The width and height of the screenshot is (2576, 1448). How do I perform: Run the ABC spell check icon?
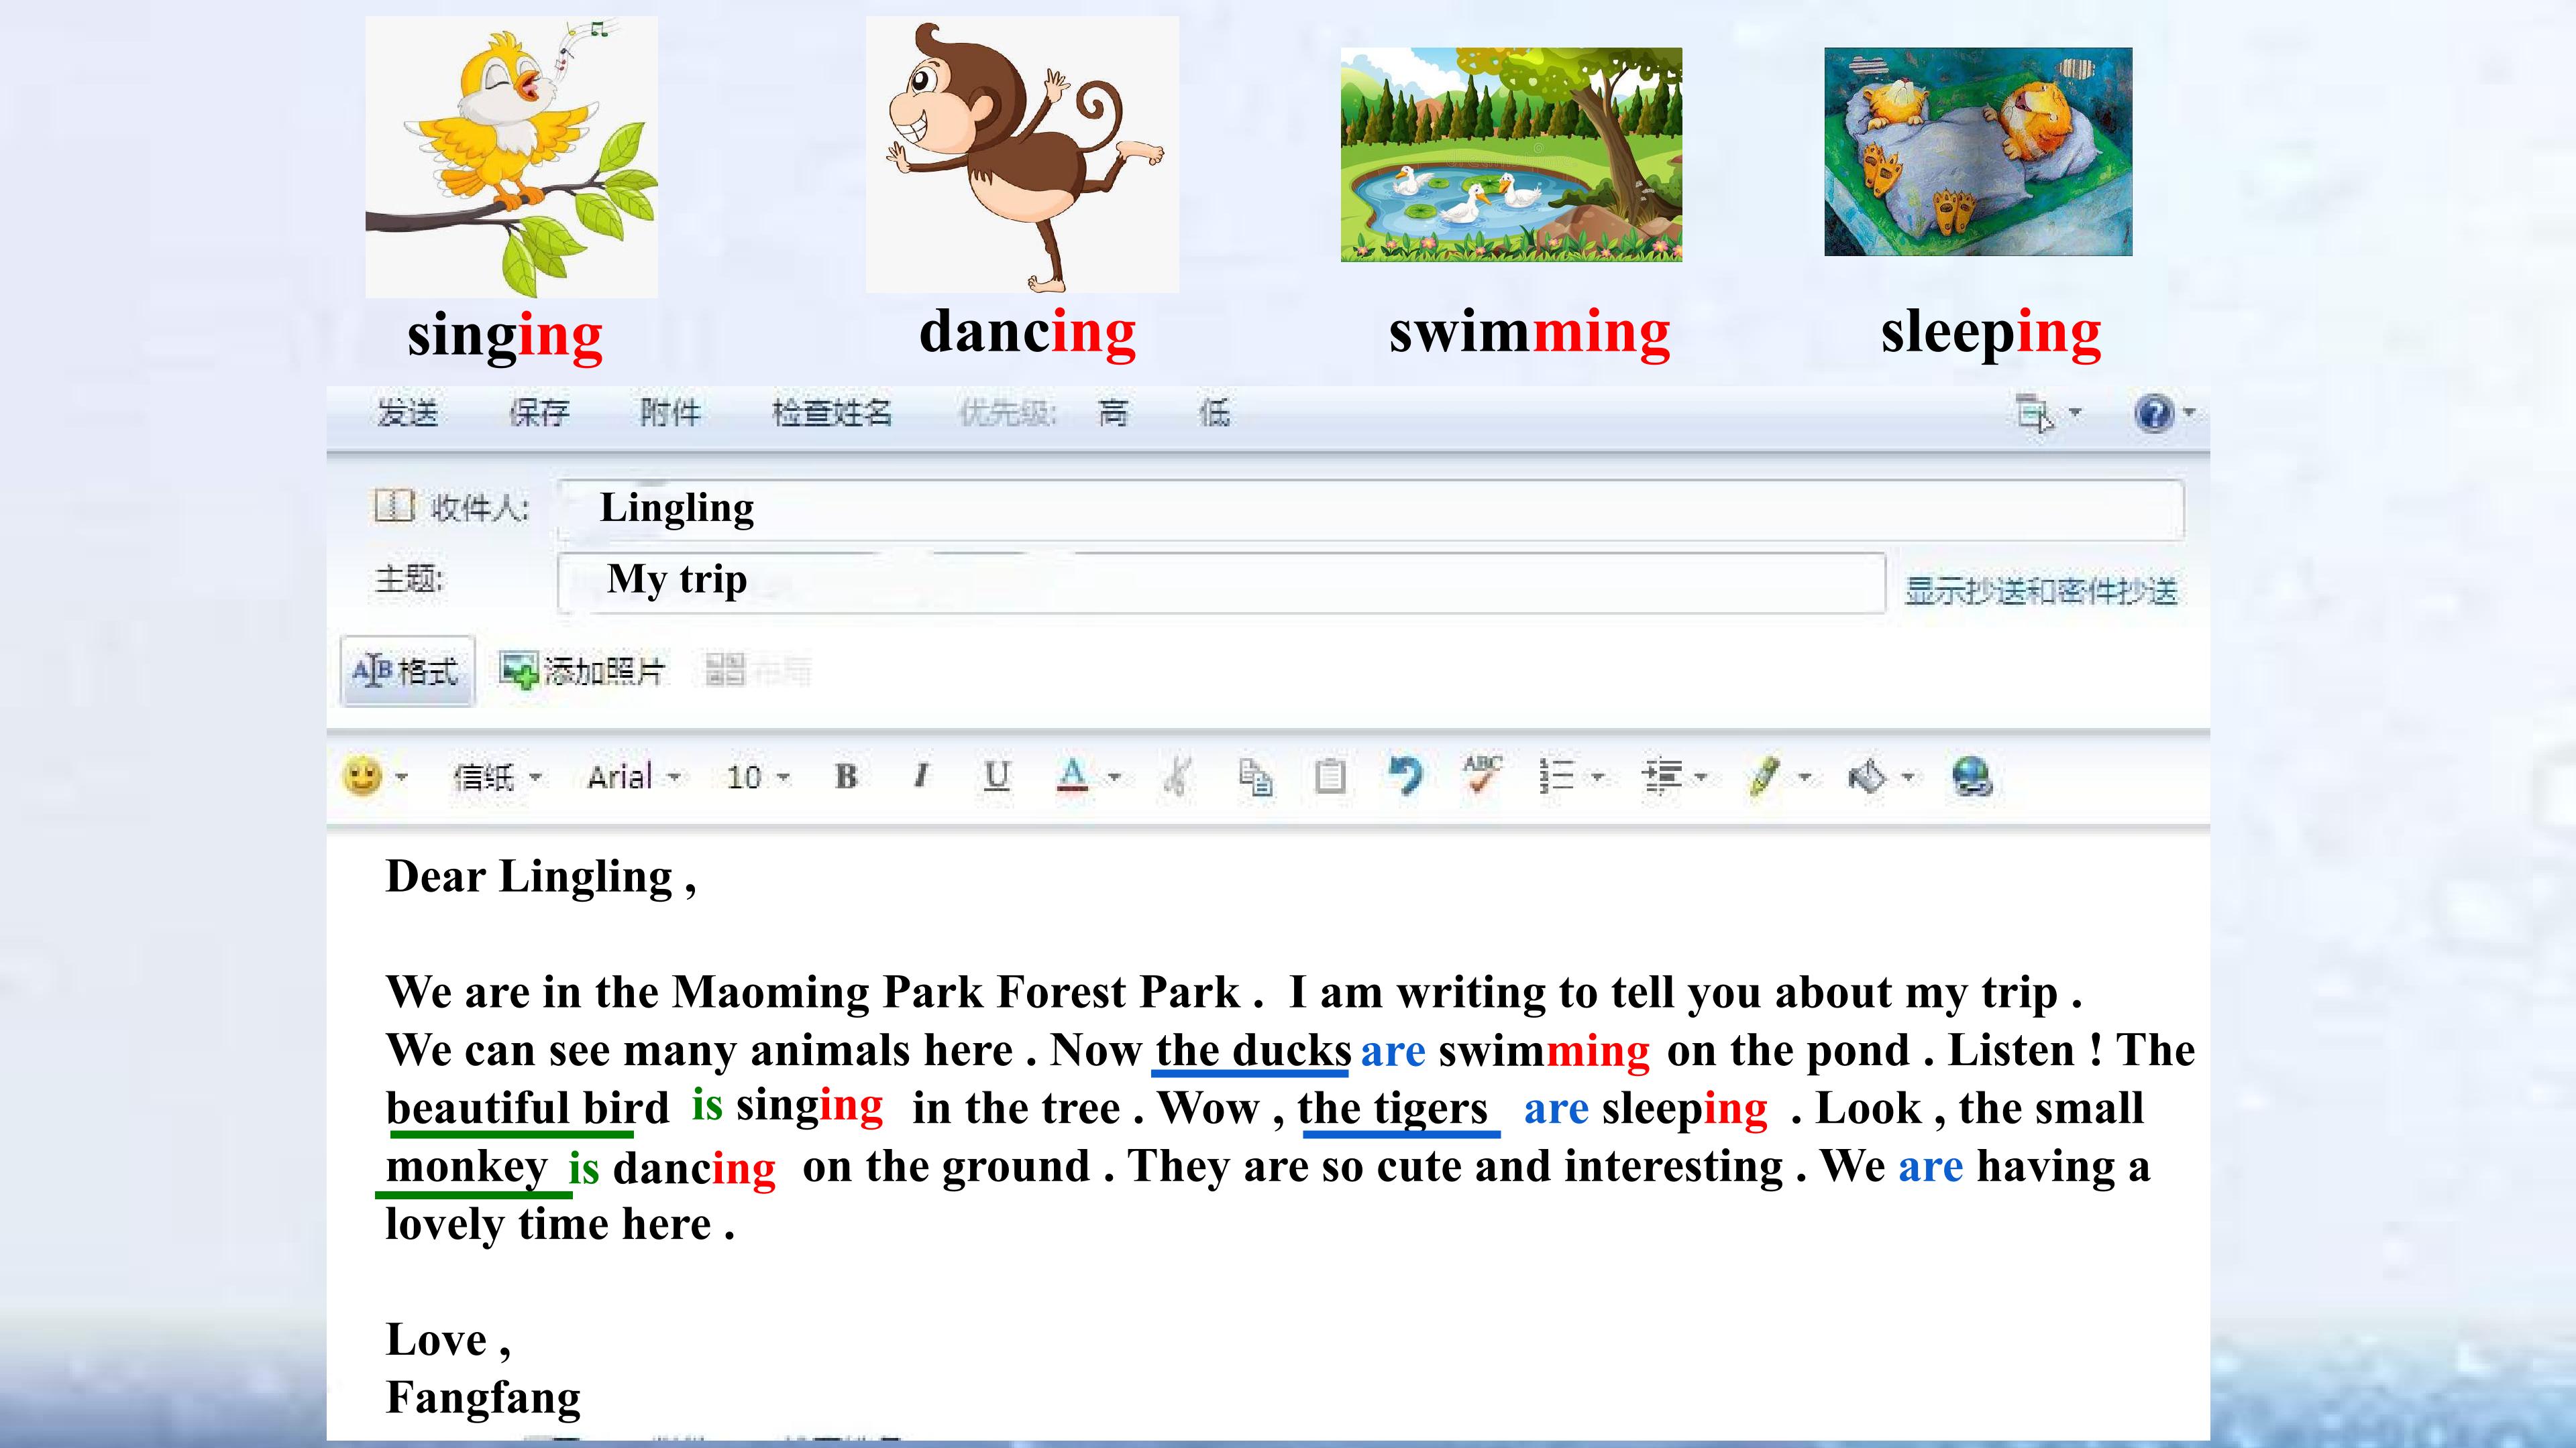point(1482,776)
